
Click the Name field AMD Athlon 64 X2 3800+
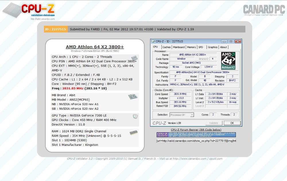193,55
